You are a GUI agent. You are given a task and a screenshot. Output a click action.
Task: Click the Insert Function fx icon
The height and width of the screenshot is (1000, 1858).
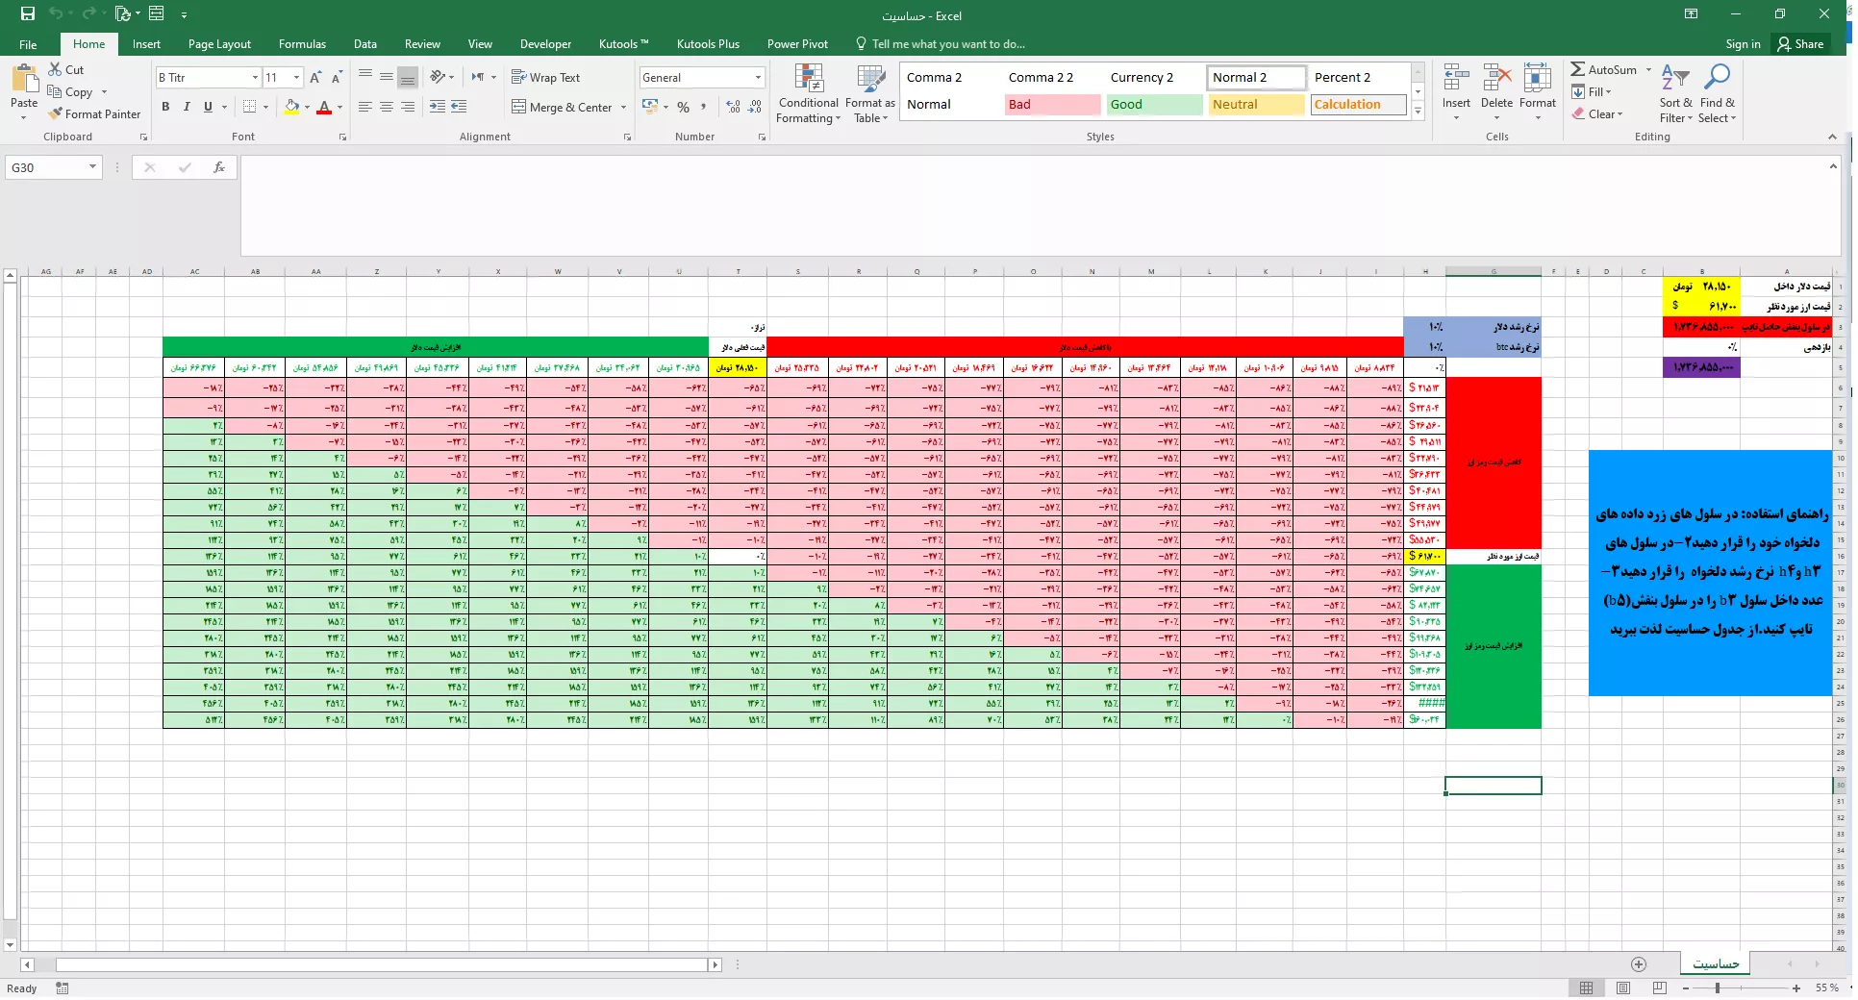pyautogui.click(x=219, y=167)
